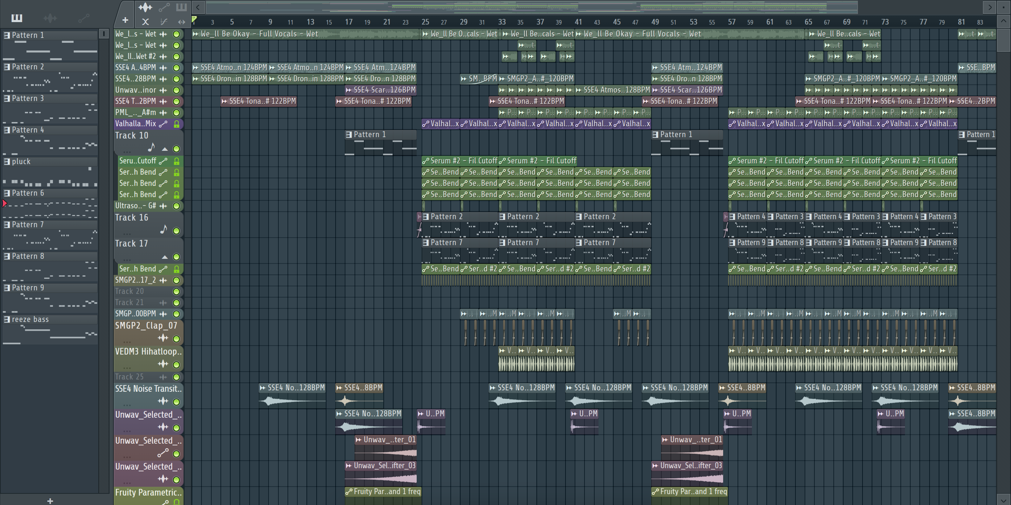Click the Pattern 1 icon in the picker
Image resolution: width=1011 pixels, height=505 pixels.
coord(7,35)
